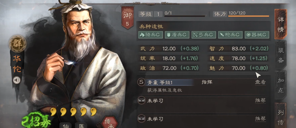The image size is (296, 128).
Task: Click the red 御 5 banner
Action: point(127,18)
